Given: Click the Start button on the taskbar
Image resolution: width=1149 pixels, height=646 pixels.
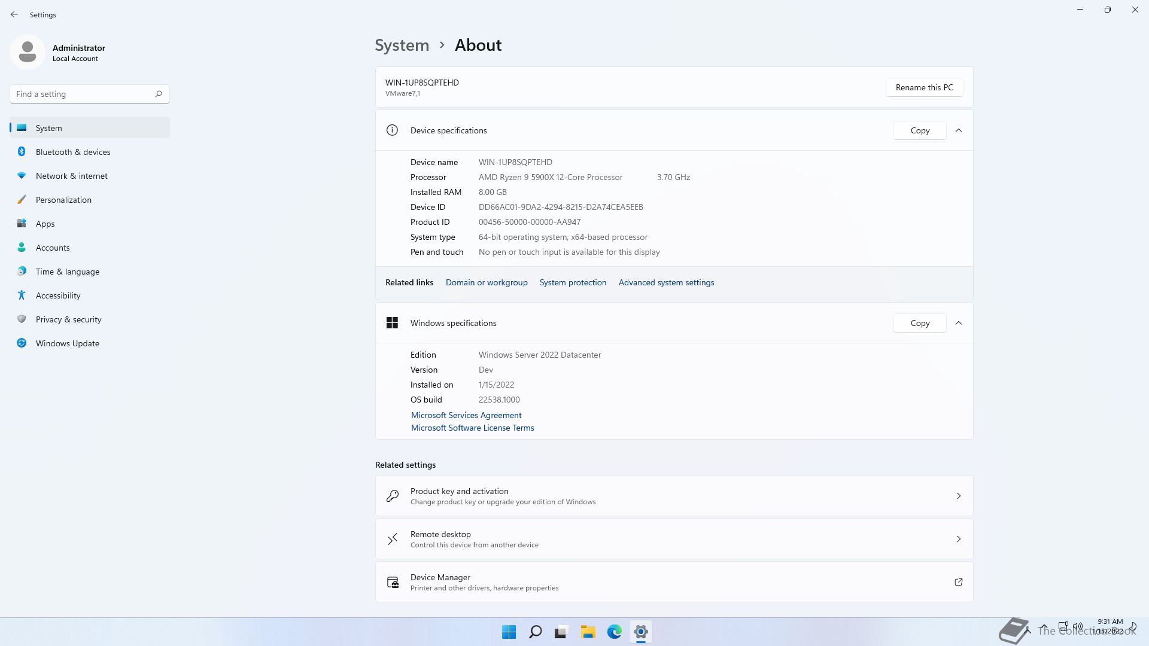Looking at the screenshot, I should tap(509, 632).
